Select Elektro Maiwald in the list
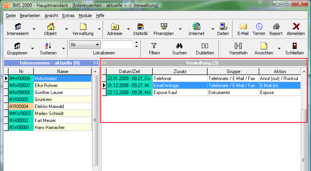The height and width of the screenshot is (171, 311). [x=62, y=106]
